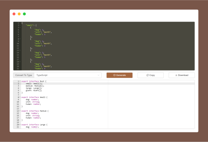Screen dimensions: 208x142
Task: Click human: number; on output line 17
Action: point(33,118)
